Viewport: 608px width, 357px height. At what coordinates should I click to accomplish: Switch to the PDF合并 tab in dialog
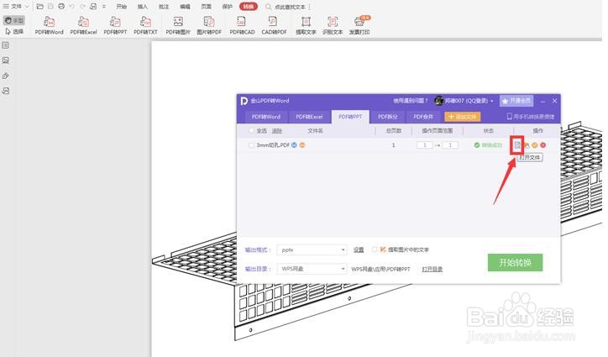[x=423, y=117]
